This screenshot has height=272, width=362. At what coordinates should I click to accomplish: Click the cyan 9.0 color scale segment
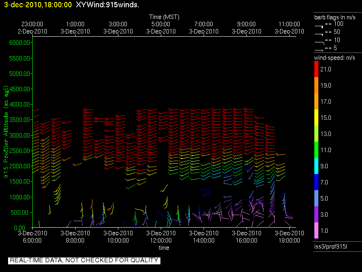[x=316, y=166]
